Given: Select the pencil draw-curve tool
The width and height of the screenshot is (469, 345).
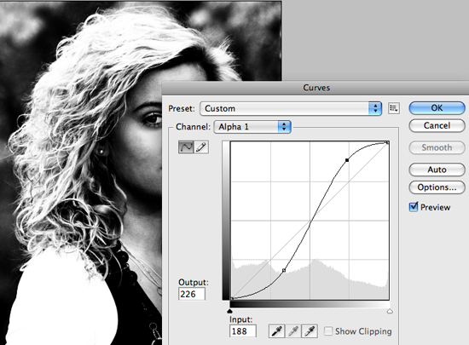Looking at the screenshot, I should pyautogui.click(x=201, y=147).
